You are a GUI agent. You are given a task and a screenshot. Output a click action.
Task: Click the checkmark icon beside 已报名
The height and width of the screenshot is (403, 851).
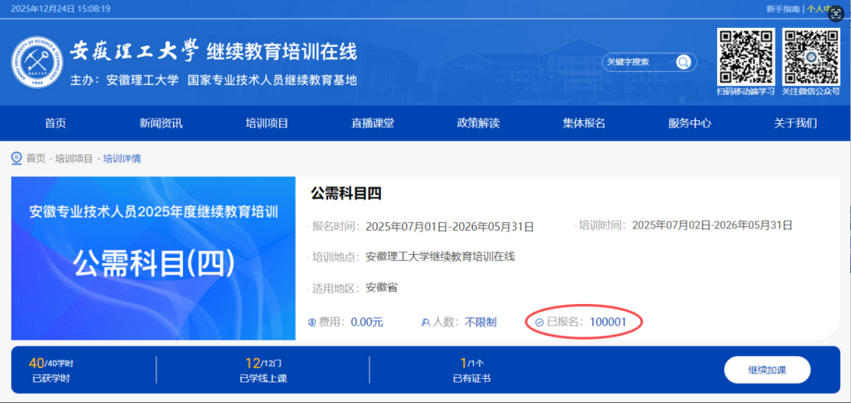[539, 322]
